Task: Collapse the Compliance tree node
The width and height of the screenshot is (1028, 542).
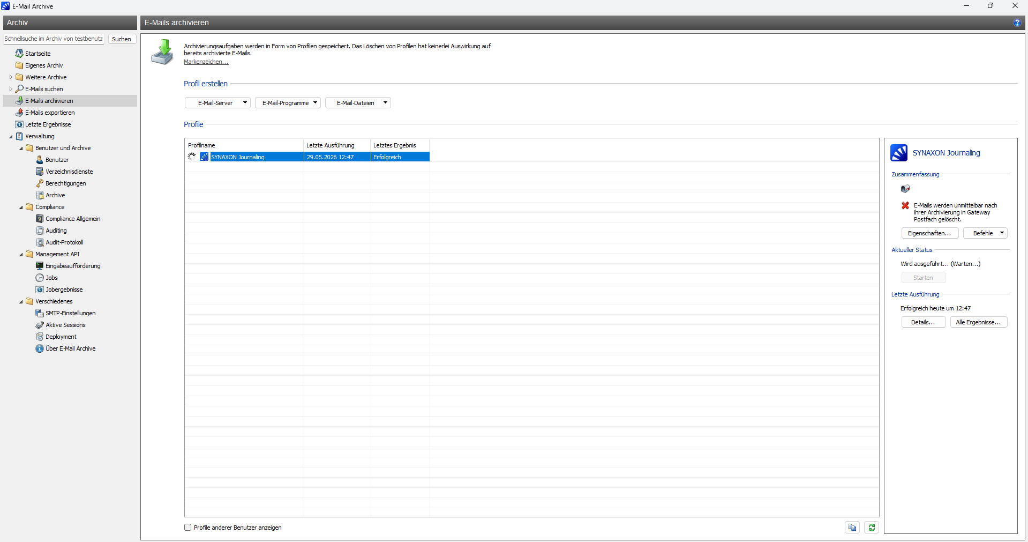Action: (21, 207)
